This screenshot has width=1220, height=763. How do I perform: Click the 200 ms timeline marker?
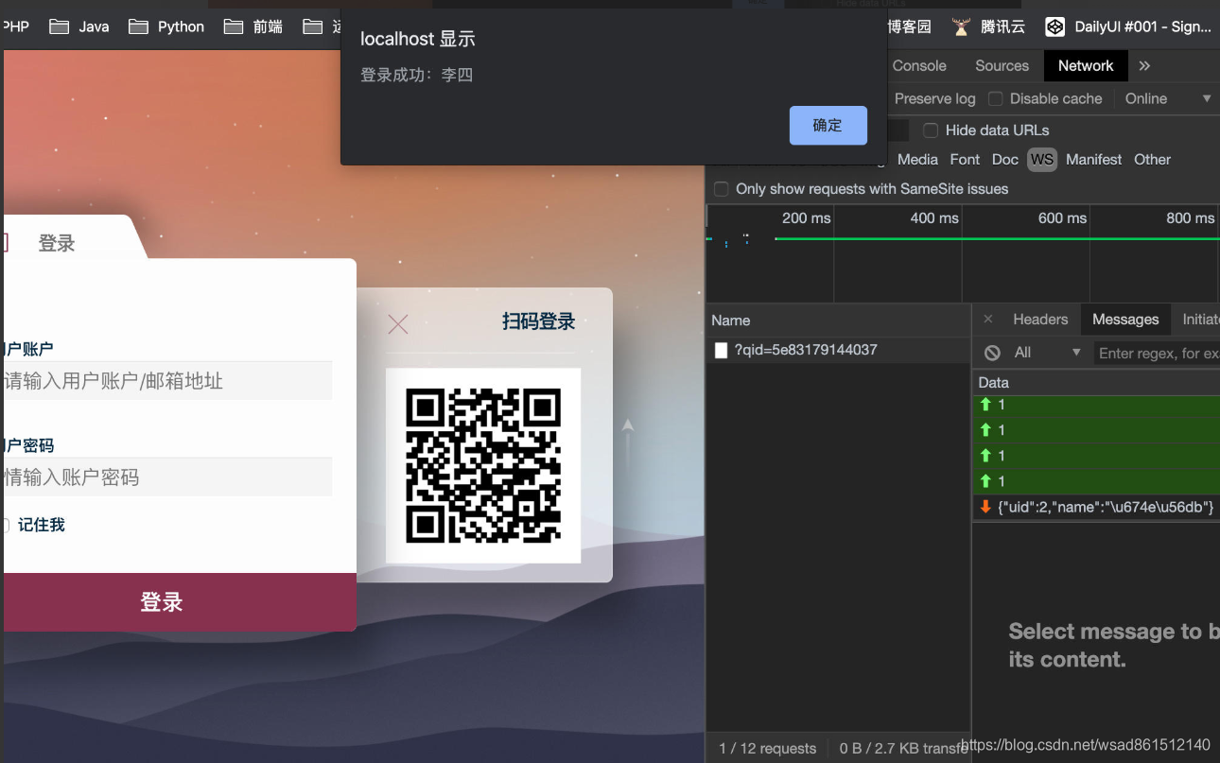806,218
